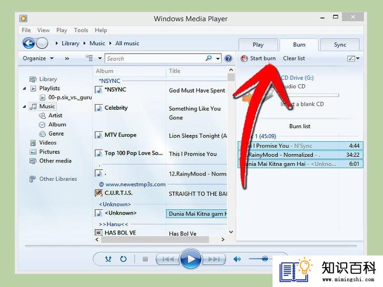Show more toolbar commands chevron
Viewport: 383px width, 287px height.
tap(67, 58)
